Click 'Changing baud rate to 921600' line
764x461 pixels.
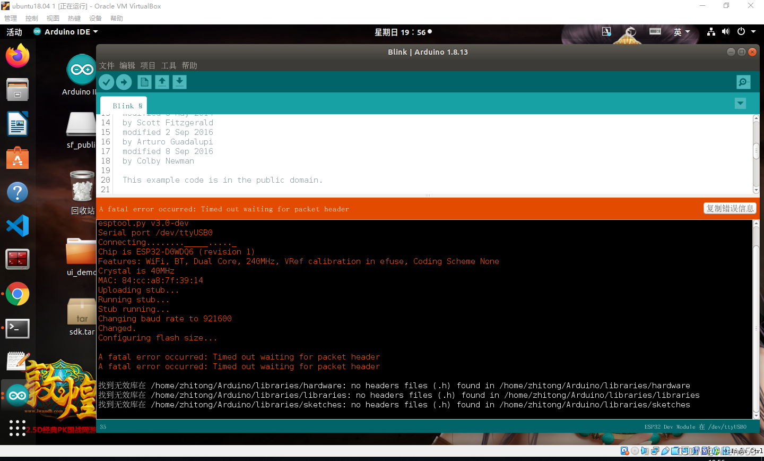coord(165,319)
